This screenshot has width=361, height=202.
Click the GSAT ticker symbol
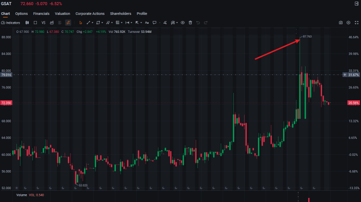click(x=6, y=4)
